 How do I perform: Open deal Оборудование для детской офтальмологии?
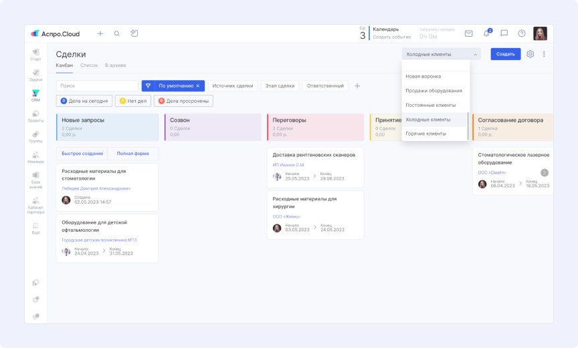coord(94,226)
